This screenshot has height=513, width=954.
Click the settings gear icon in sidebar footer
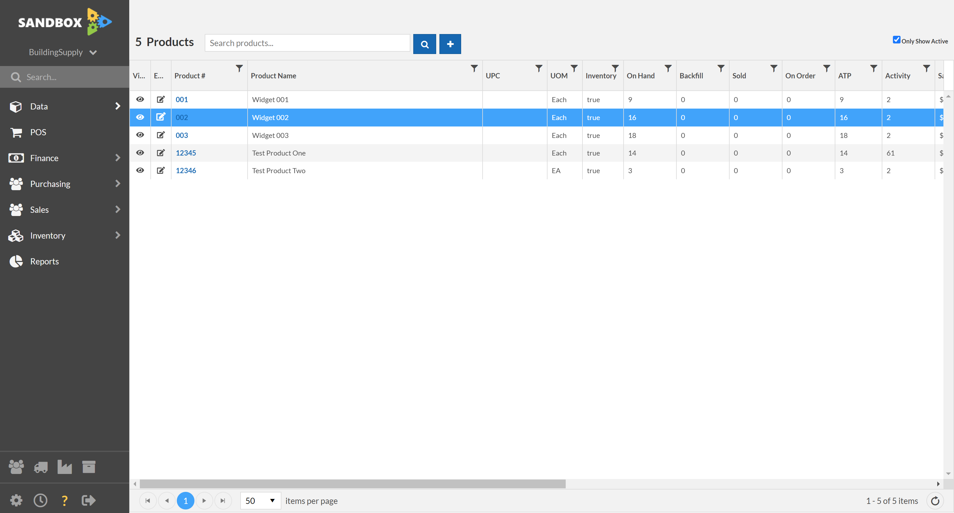pyautogui.click(x=16, y=500)
